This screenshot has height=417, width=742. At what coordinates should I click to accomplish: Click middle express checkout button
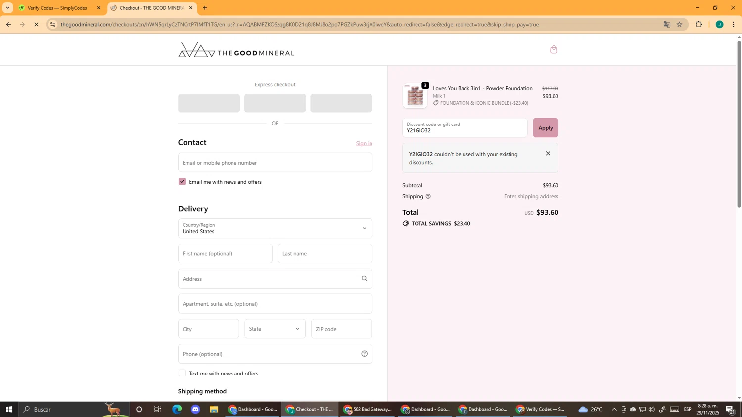tap(275, 103)
